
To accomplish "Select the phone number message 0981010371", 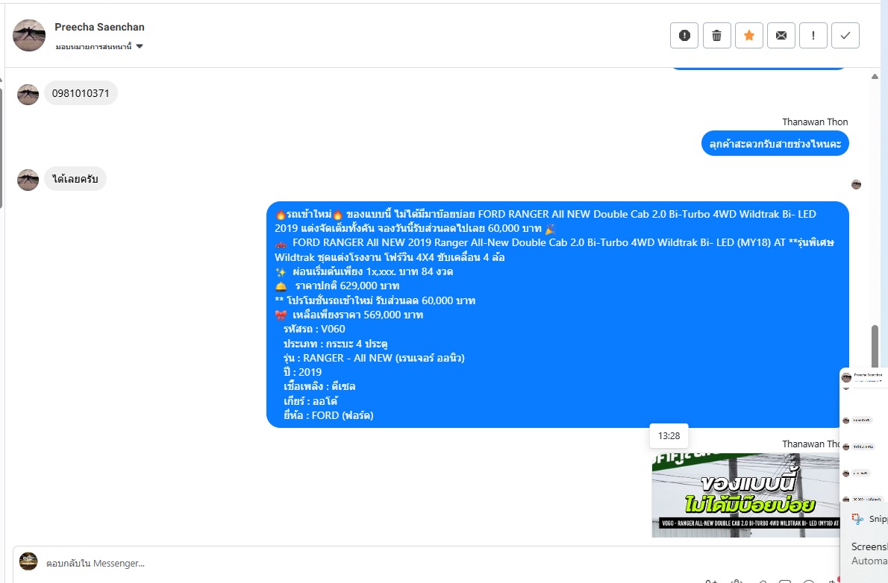I will click(x=81, y=93).
